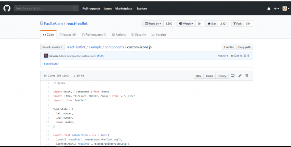Delete the file with the trash icon
This screenshot has width=291, height=147.
(x=247, y=76)
